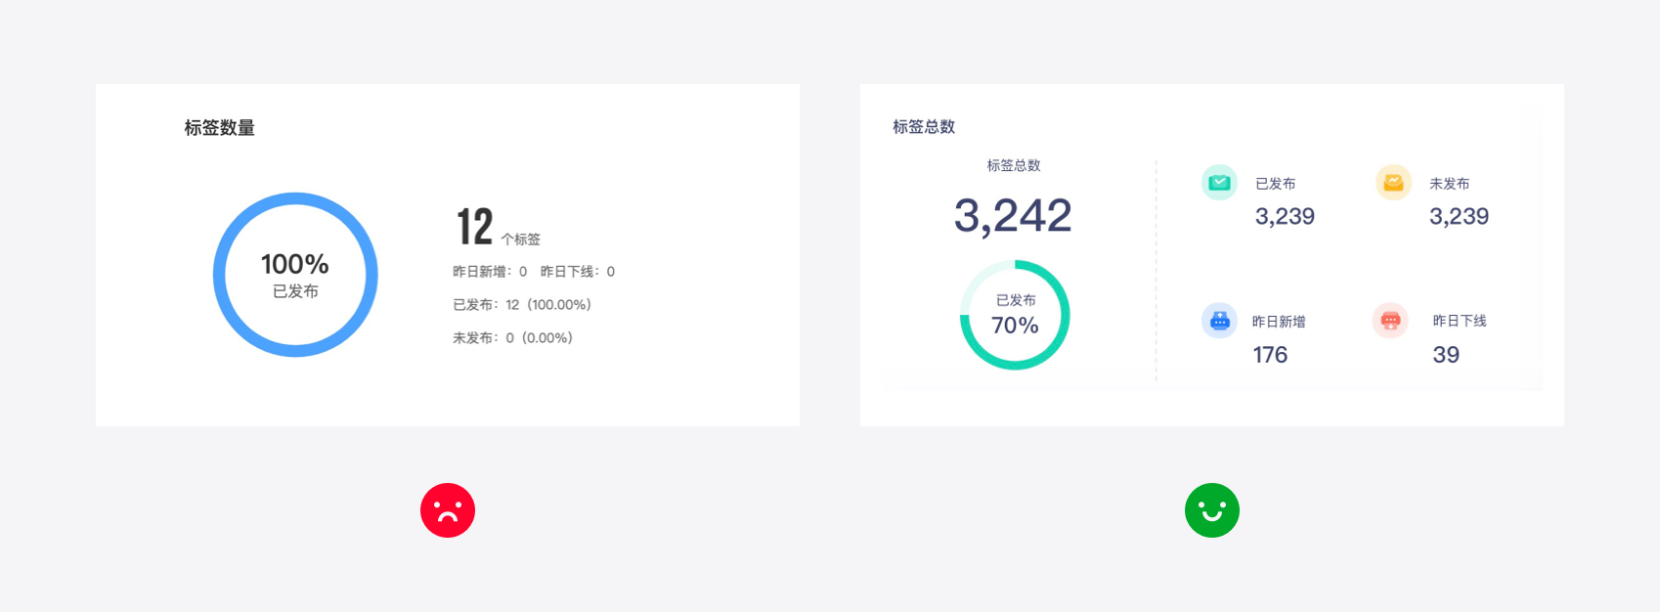This screenshot has height=612, width=1660.
Task: Click the red 昨日下线 icon
Action: pyautogui.click(x=1390, y=321)
